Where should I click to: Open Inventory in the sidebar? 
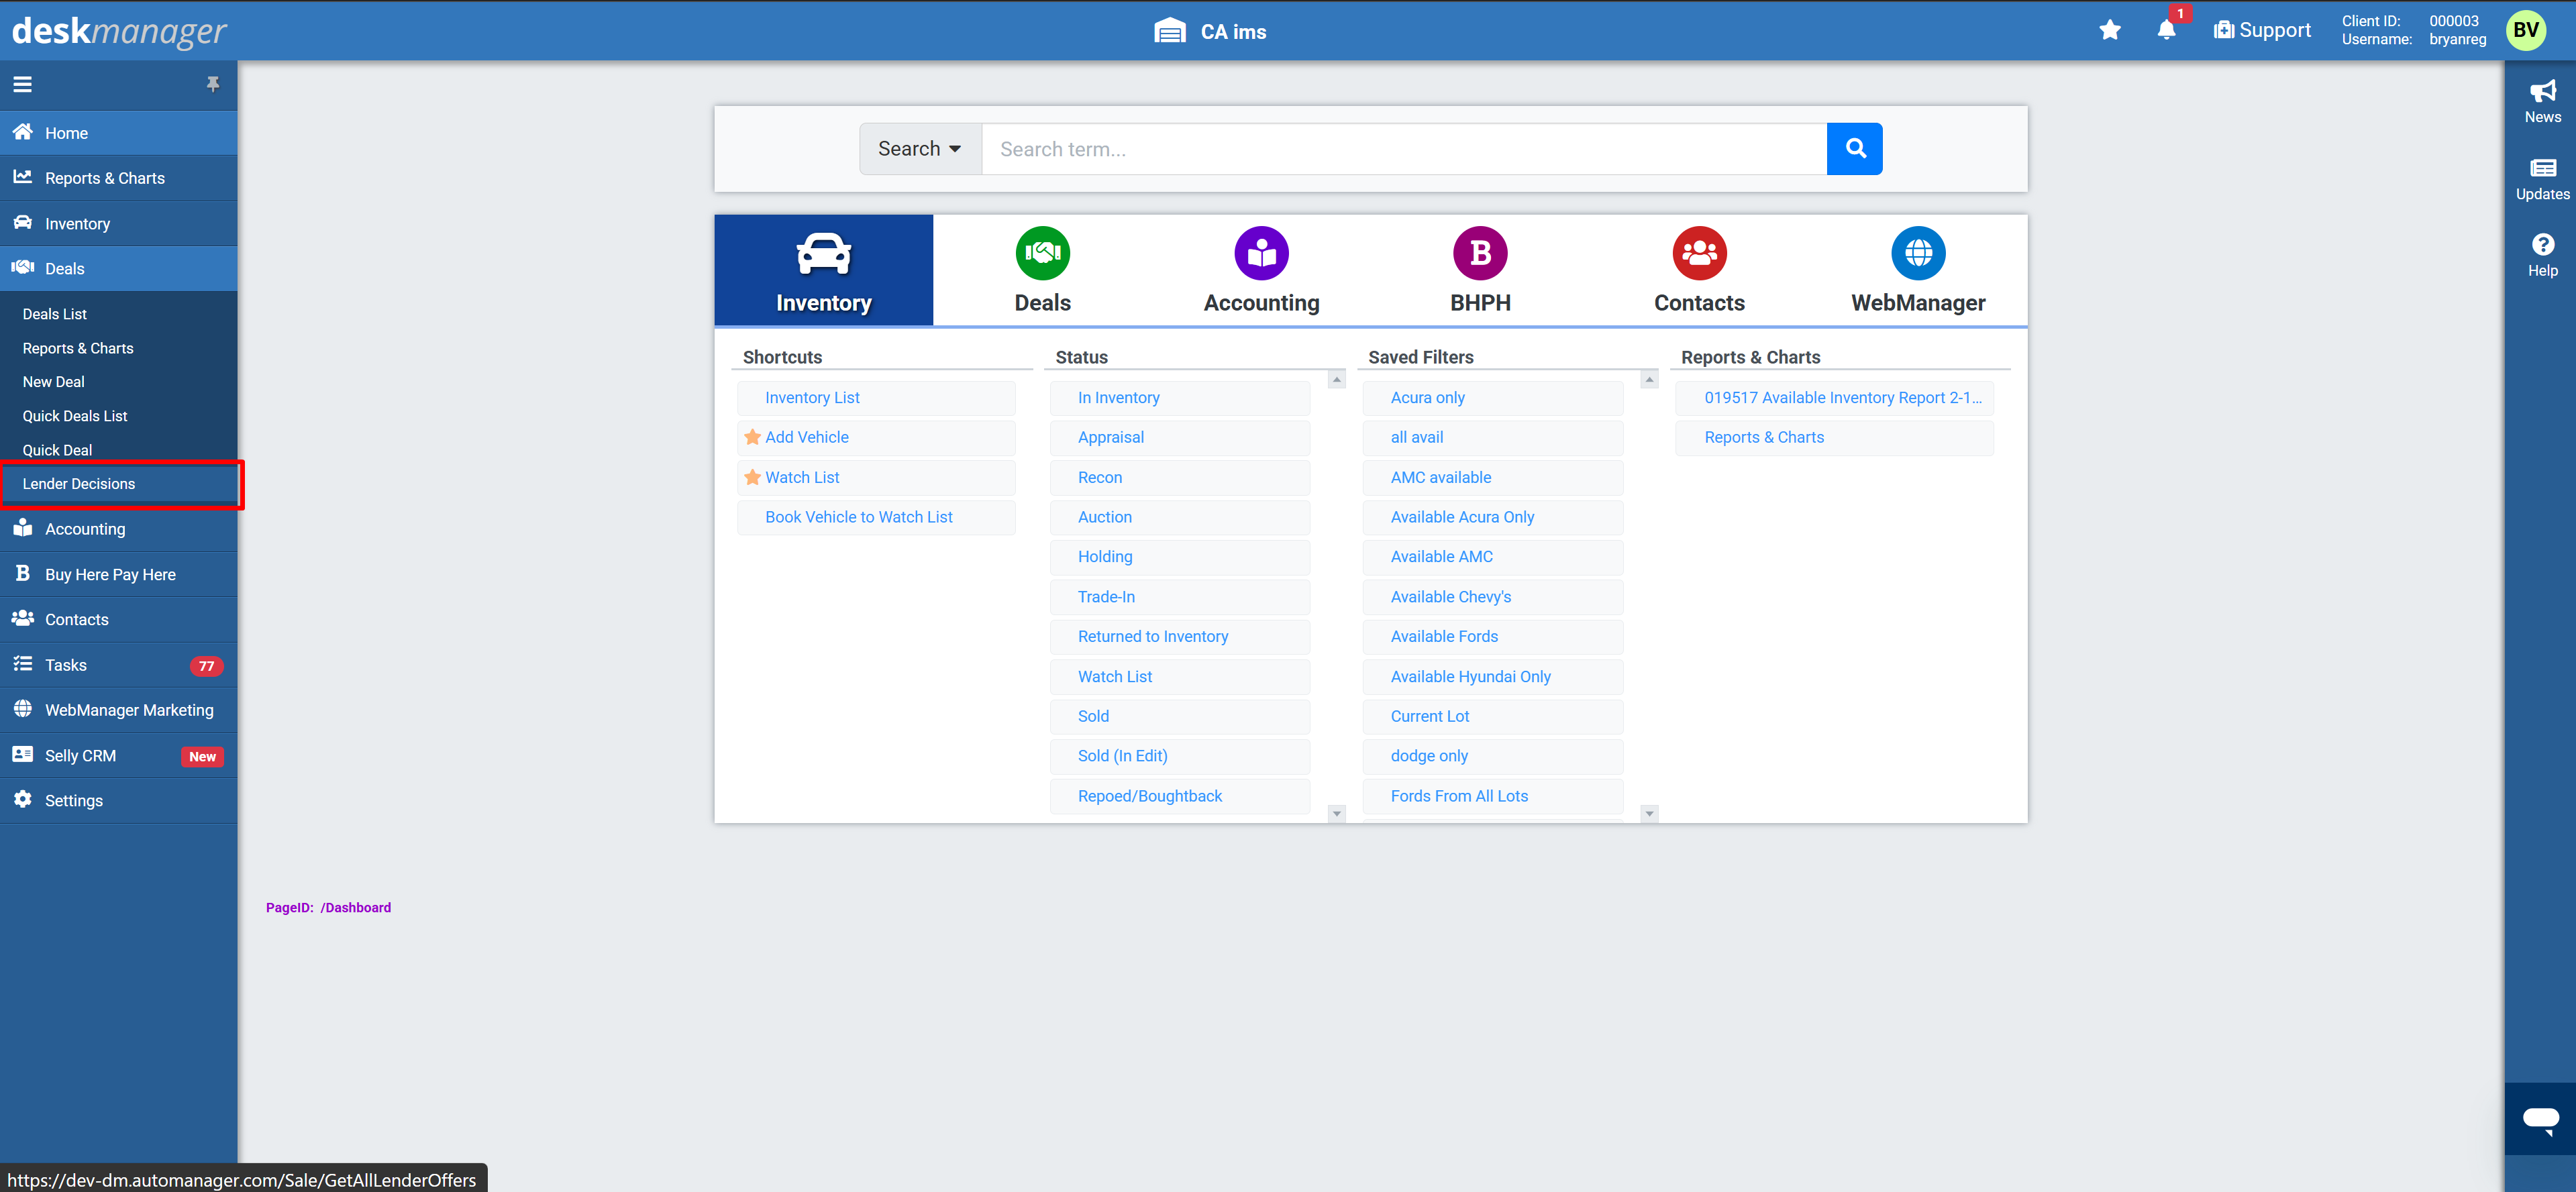[x=119, y=224]
